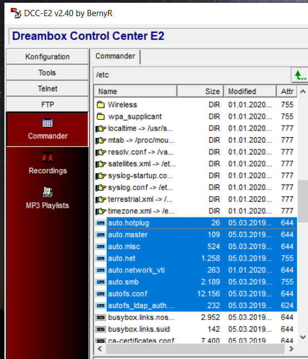Click the mtab symlink icon

[101, 141]
